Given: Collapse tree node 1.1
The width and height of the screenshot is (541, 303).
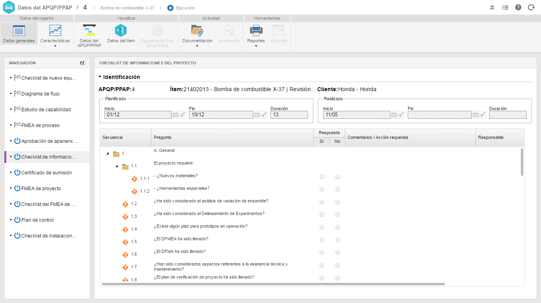Looking at the screenshot, I should point(117,166).
